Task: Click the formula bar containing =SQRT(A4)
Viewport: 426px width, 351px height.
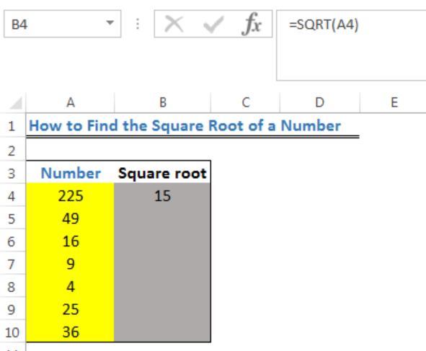Action: pos(351,45)
